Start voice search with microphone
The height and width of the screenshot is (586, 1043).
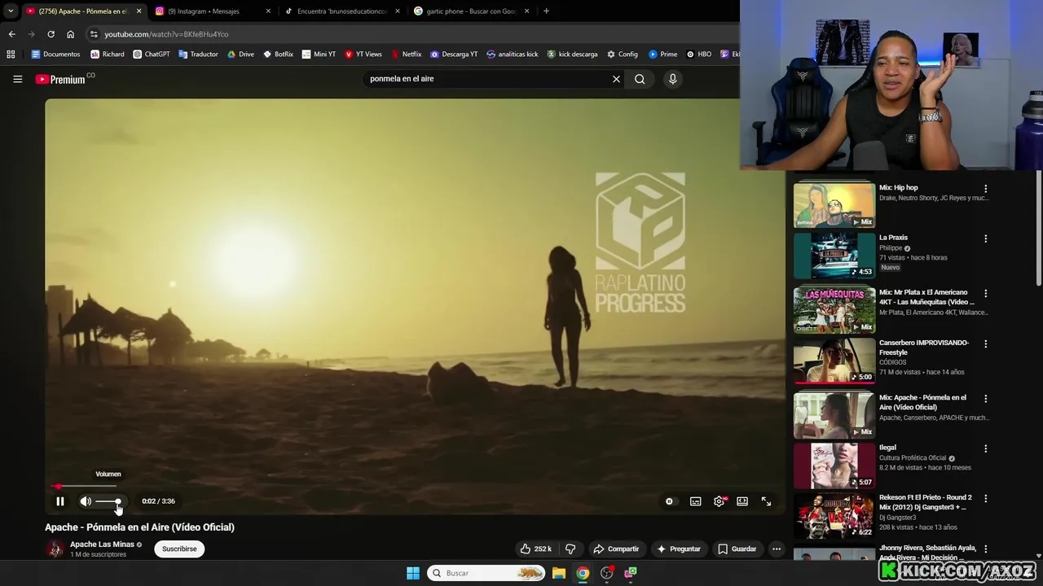[672, 79]
